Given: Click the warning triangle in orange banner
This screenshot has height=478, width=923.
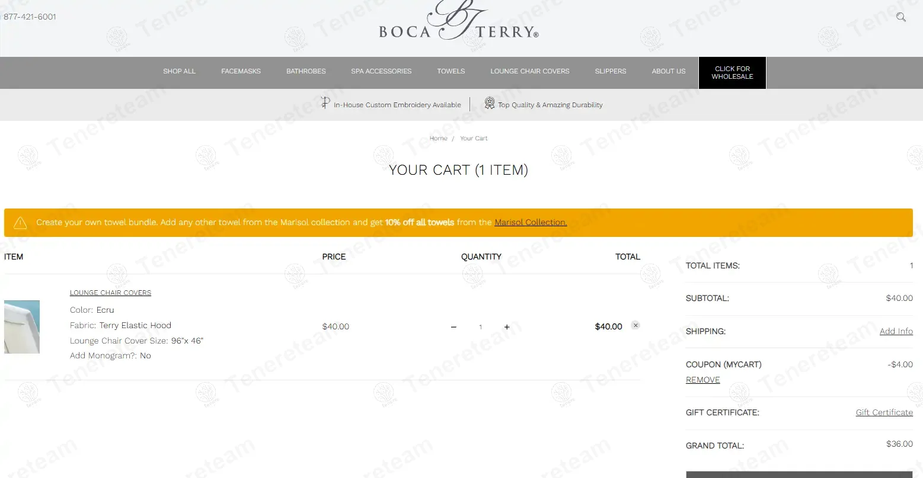Looking at the screenshot, I should coord(20,223).
